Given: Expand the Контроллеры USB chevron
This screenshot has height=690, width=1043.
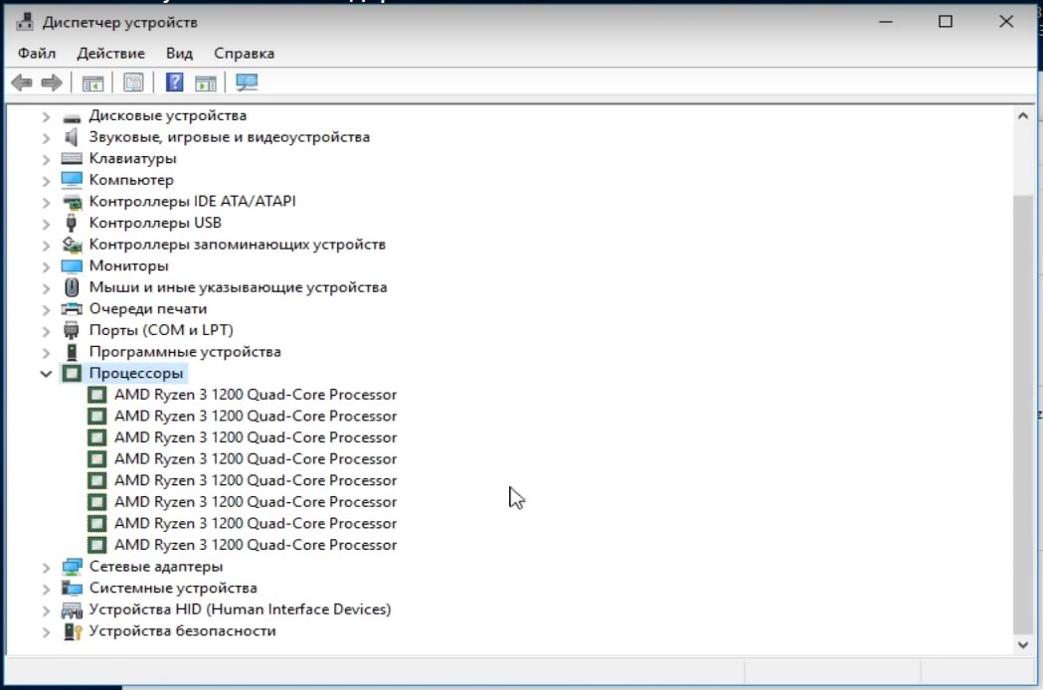Looking at the screenshot, I should click(x=46, y=225).
